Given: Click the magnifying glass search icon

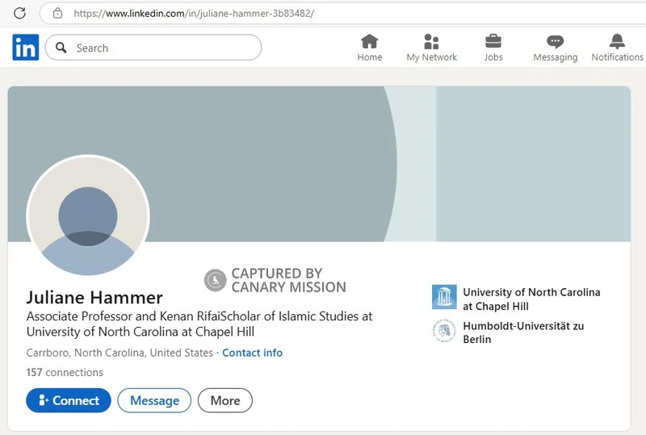Looking at the screenshot, I should [x=61, y=48].
